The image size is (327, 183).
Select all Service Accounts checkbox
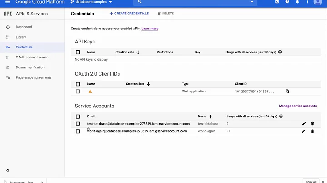pyautogui.click(x=78, y=116)
